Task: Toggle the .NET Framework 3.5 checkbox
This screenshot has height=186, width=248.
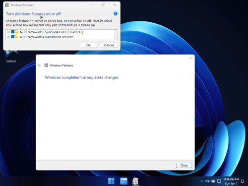Action: coord(12,32)
